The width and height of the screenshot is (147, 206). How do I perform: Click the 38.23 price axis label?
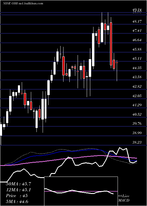coord(137,142)
